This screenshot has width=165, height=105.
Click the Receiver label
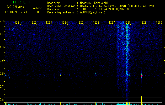(x=53, y=9)
